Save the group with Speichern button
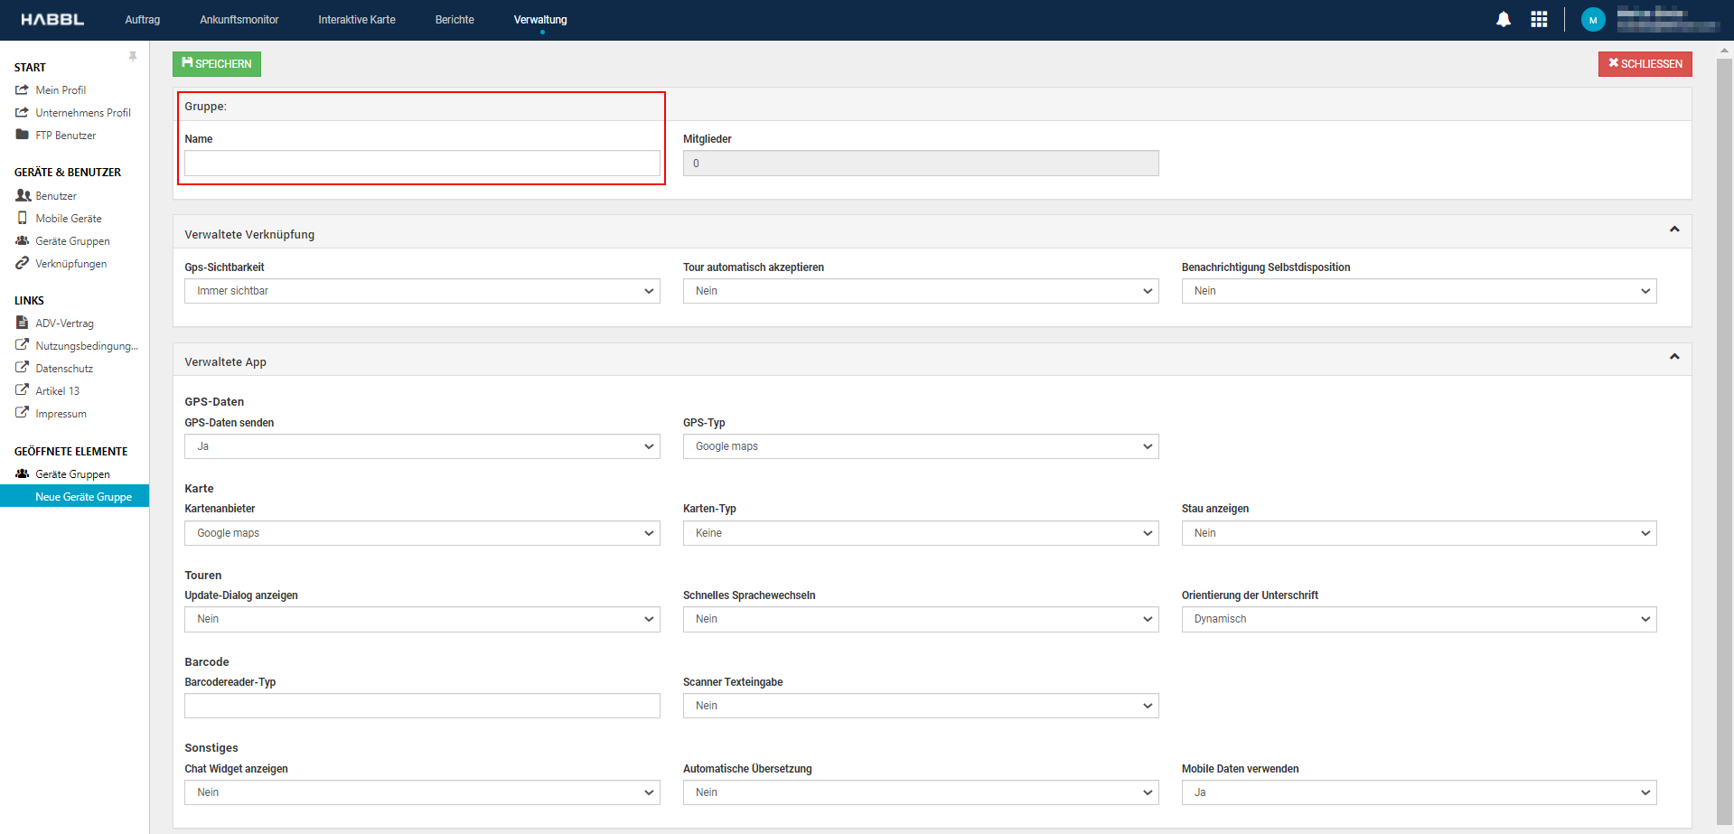1734x834 pixels. 217,64
